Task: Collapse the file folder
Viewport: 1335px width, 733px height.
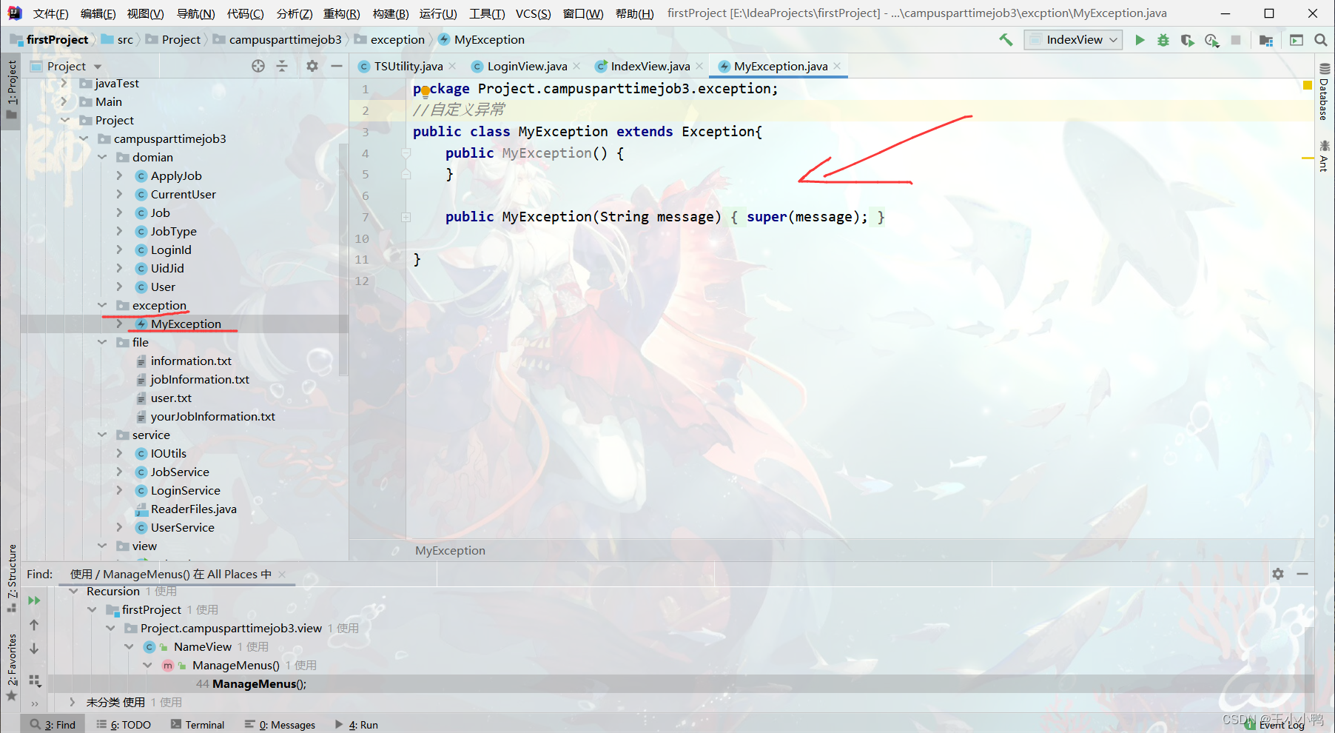Action: click(x=102, y=342)
